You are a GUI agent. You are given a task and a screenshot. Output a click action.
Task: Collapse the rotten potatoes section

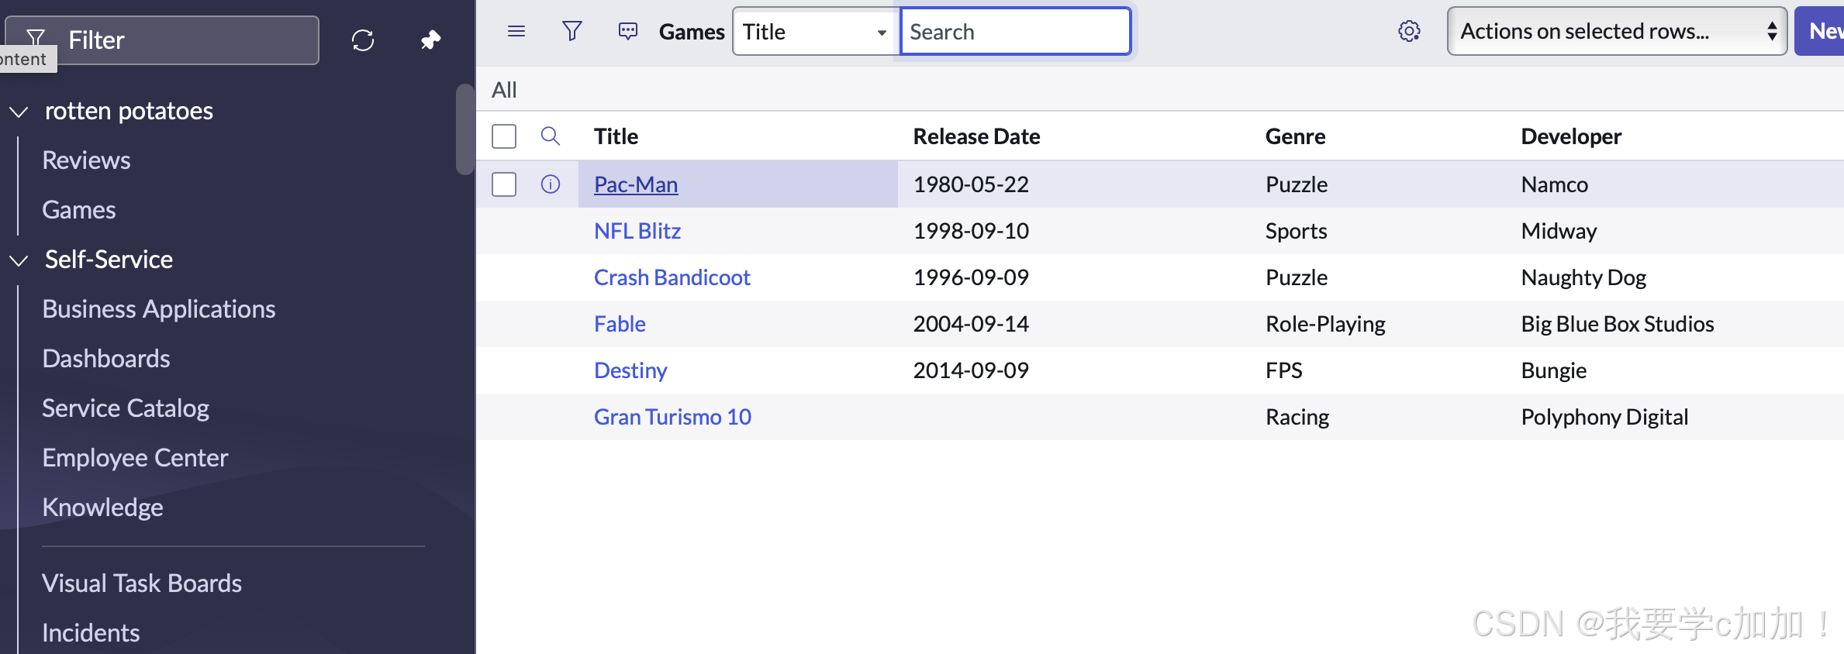[19, 112]
